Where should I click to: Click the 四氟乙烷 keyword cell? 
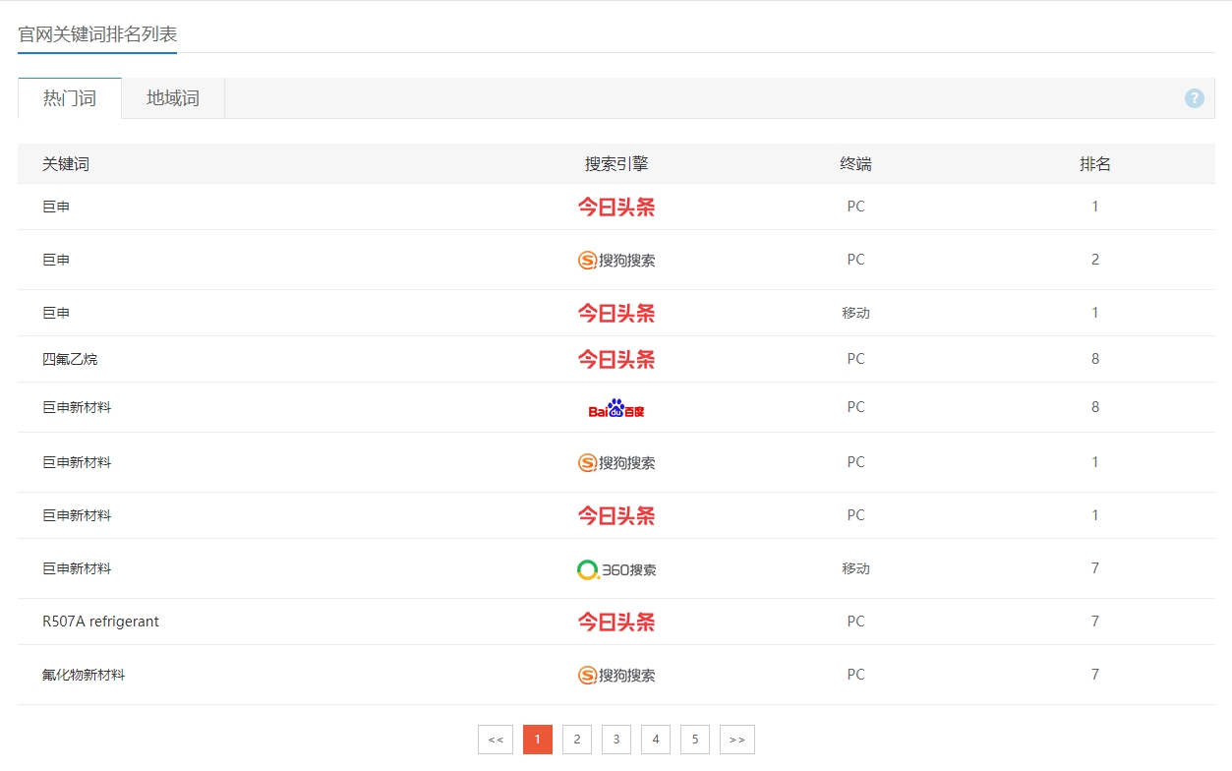(70, 359)
